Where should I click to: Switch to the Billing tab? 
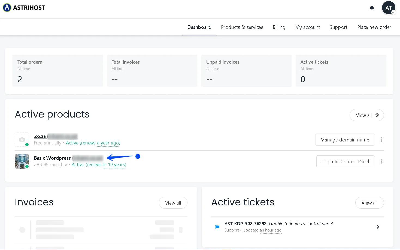[x=279, y=27]
